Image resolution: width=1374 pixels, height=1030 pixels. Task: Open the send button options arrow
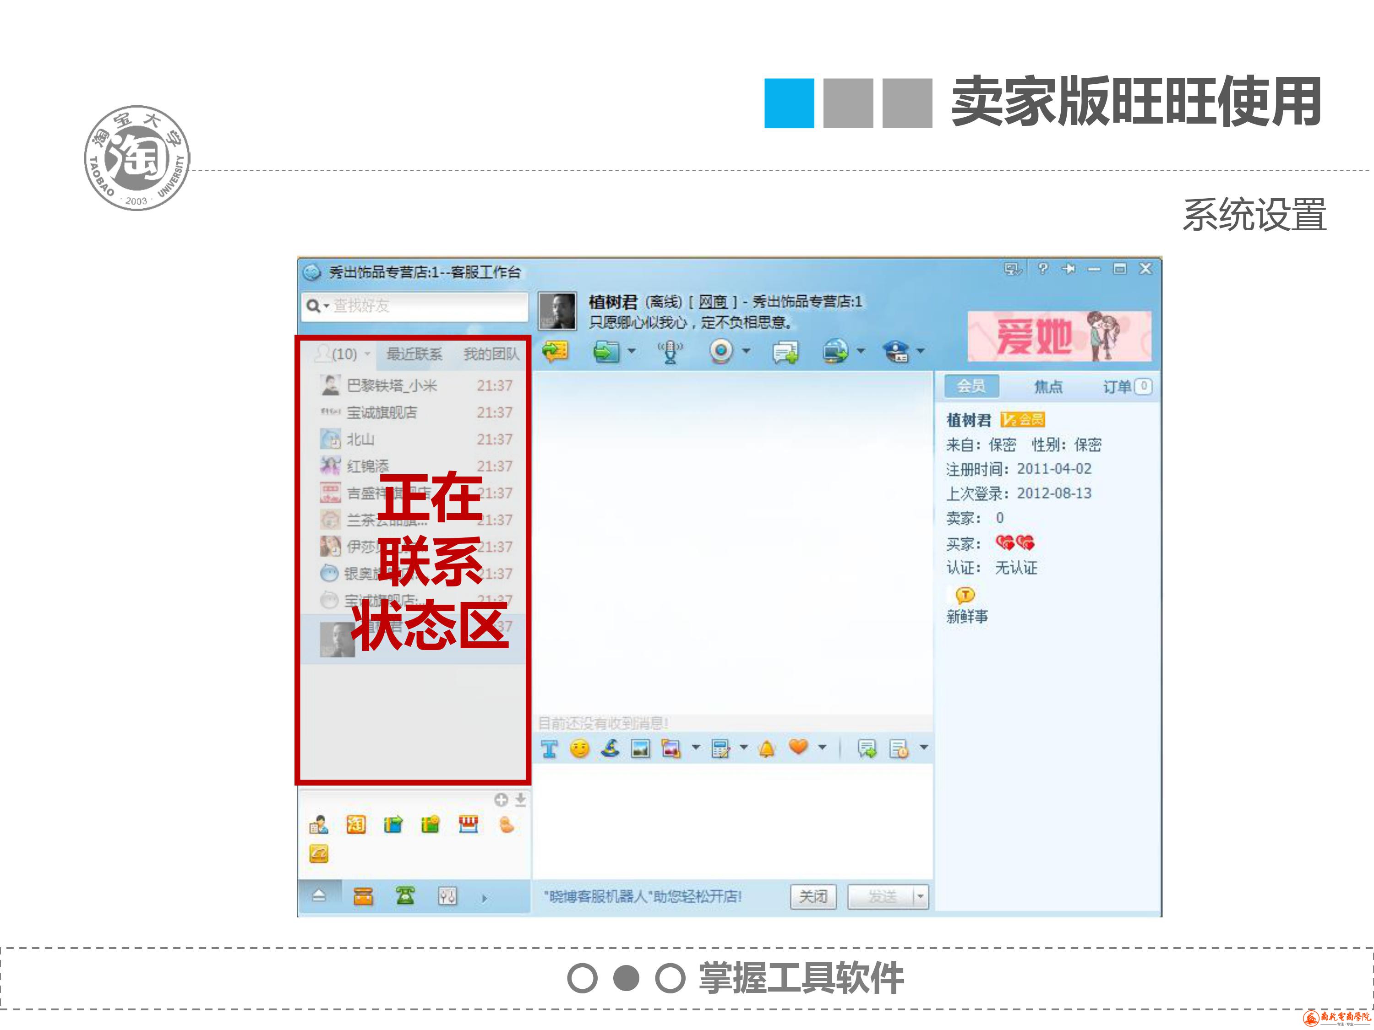(921, 897)
